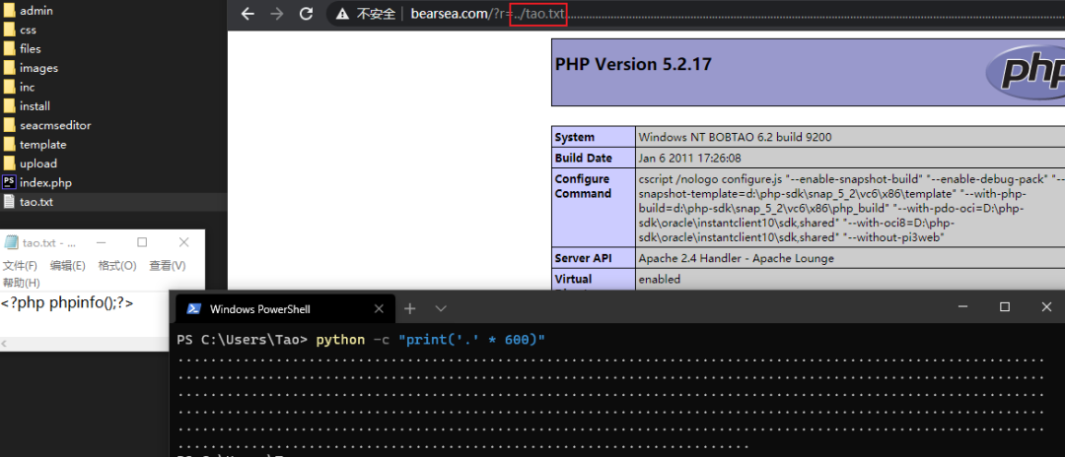The image size is (1065, 457).
Task: Select the template folder name
Action: (42, 145)
